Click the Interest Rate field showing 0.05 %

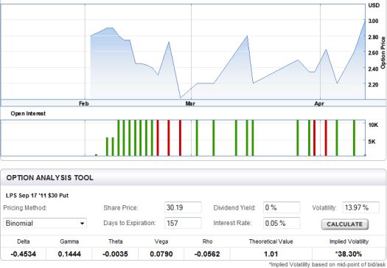pos(282,223)
